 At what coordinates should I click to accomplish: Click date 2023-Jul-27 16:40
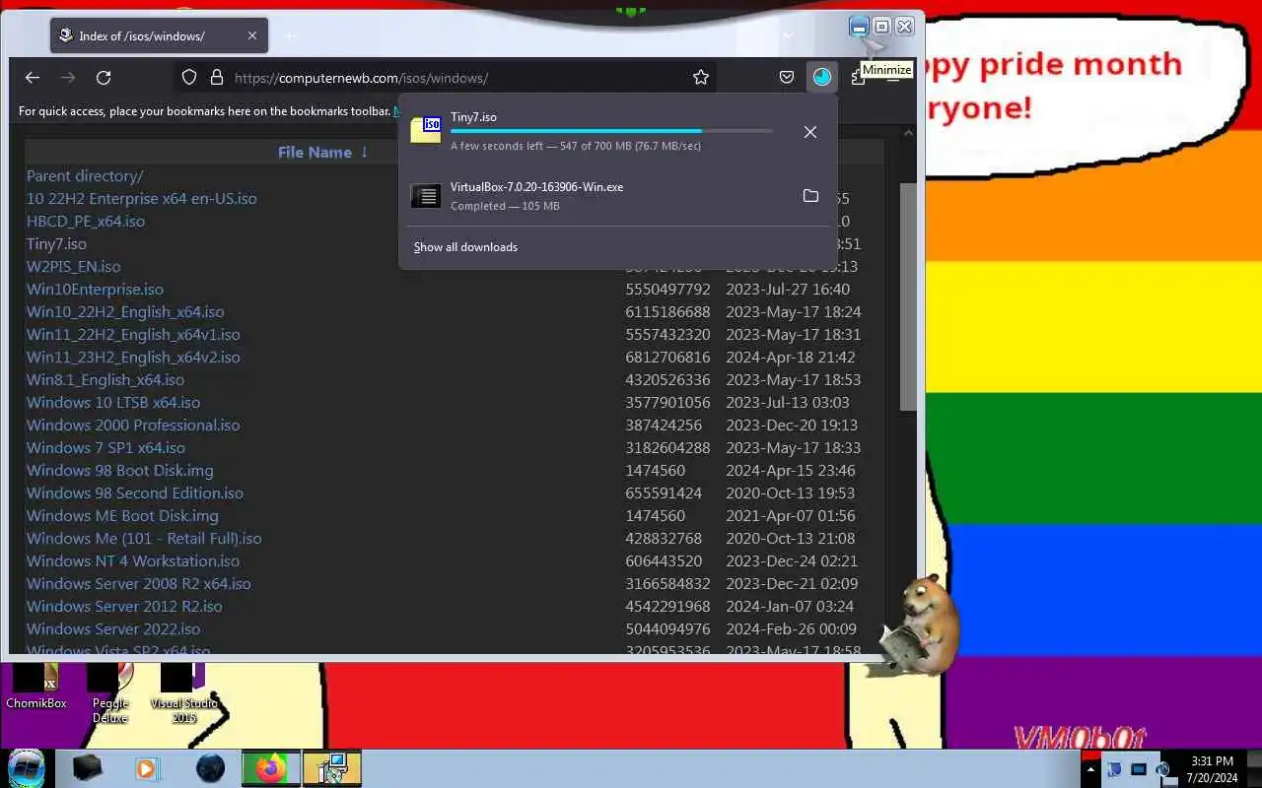click(x=788, y=289)
